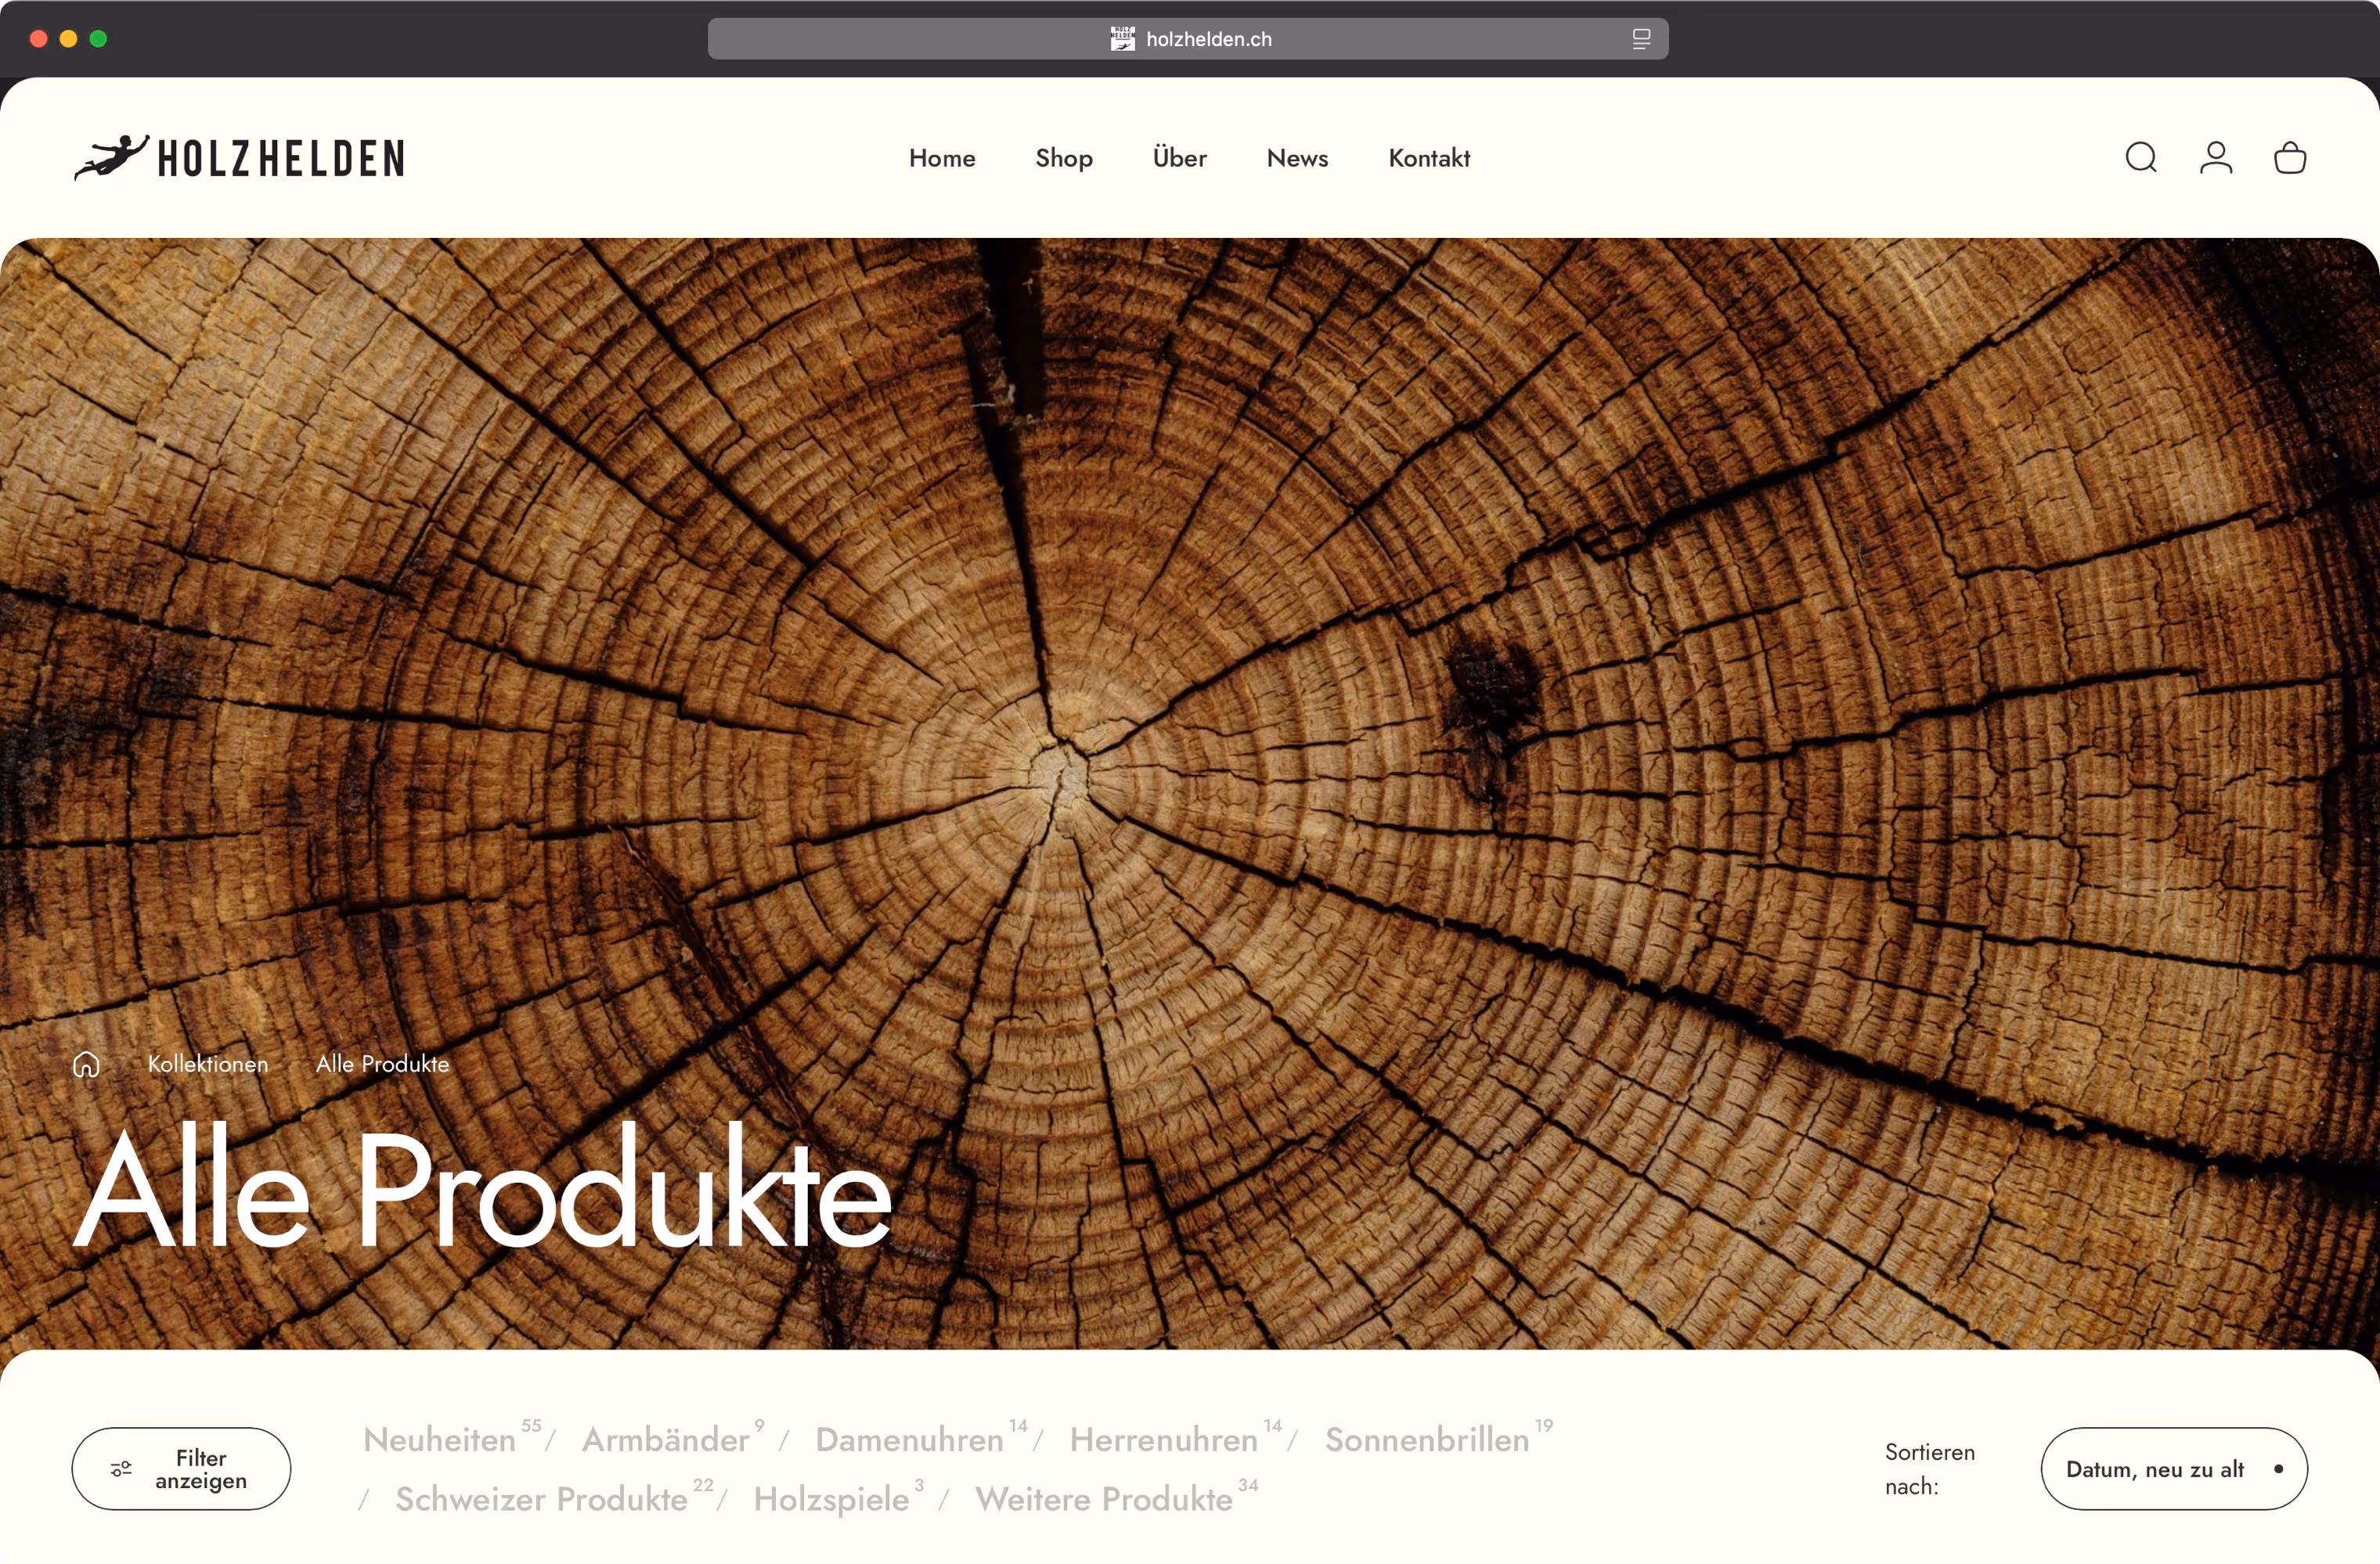Open the search icon in header
This screenshot has width=2380, height=1564.
(2140, 158)
